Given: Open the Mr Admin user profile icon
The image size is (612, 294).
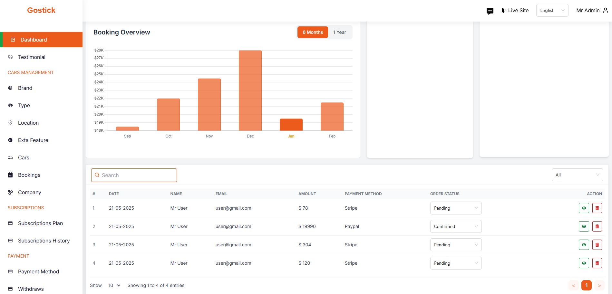Looking at the screenshot, I should [x=605, y=10].
